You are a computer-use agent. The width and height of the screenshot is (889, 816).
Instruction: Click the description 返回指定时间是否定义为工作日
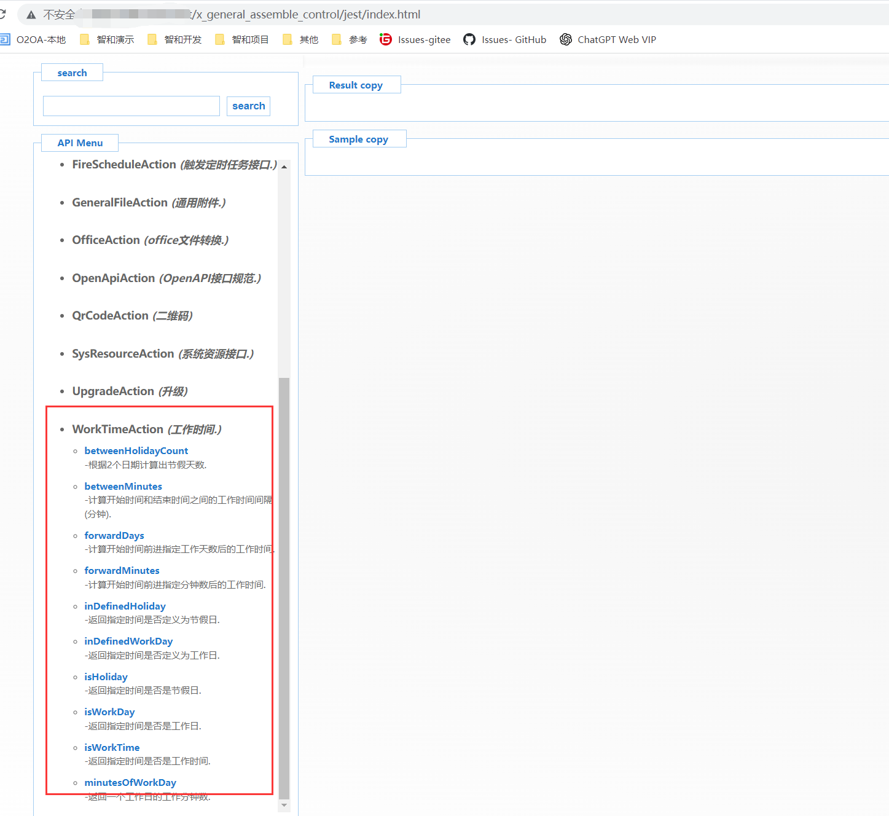tap(152, 656)
